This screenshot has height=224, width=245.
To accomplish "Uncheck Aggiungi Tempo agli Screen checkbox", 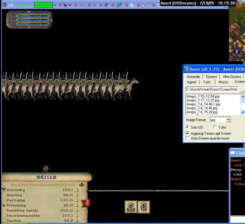I will [x=187, y=133].
